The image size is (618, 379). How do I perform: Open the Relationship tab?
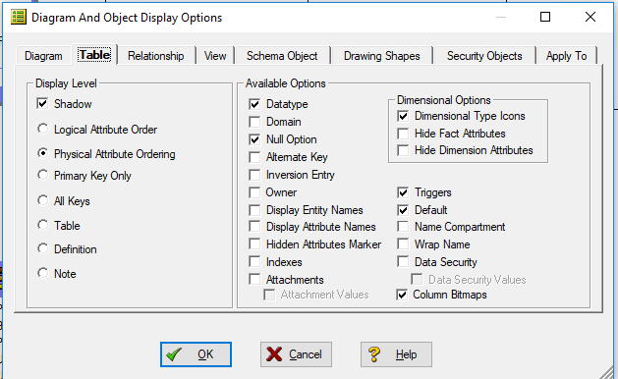tap(156, 56)
